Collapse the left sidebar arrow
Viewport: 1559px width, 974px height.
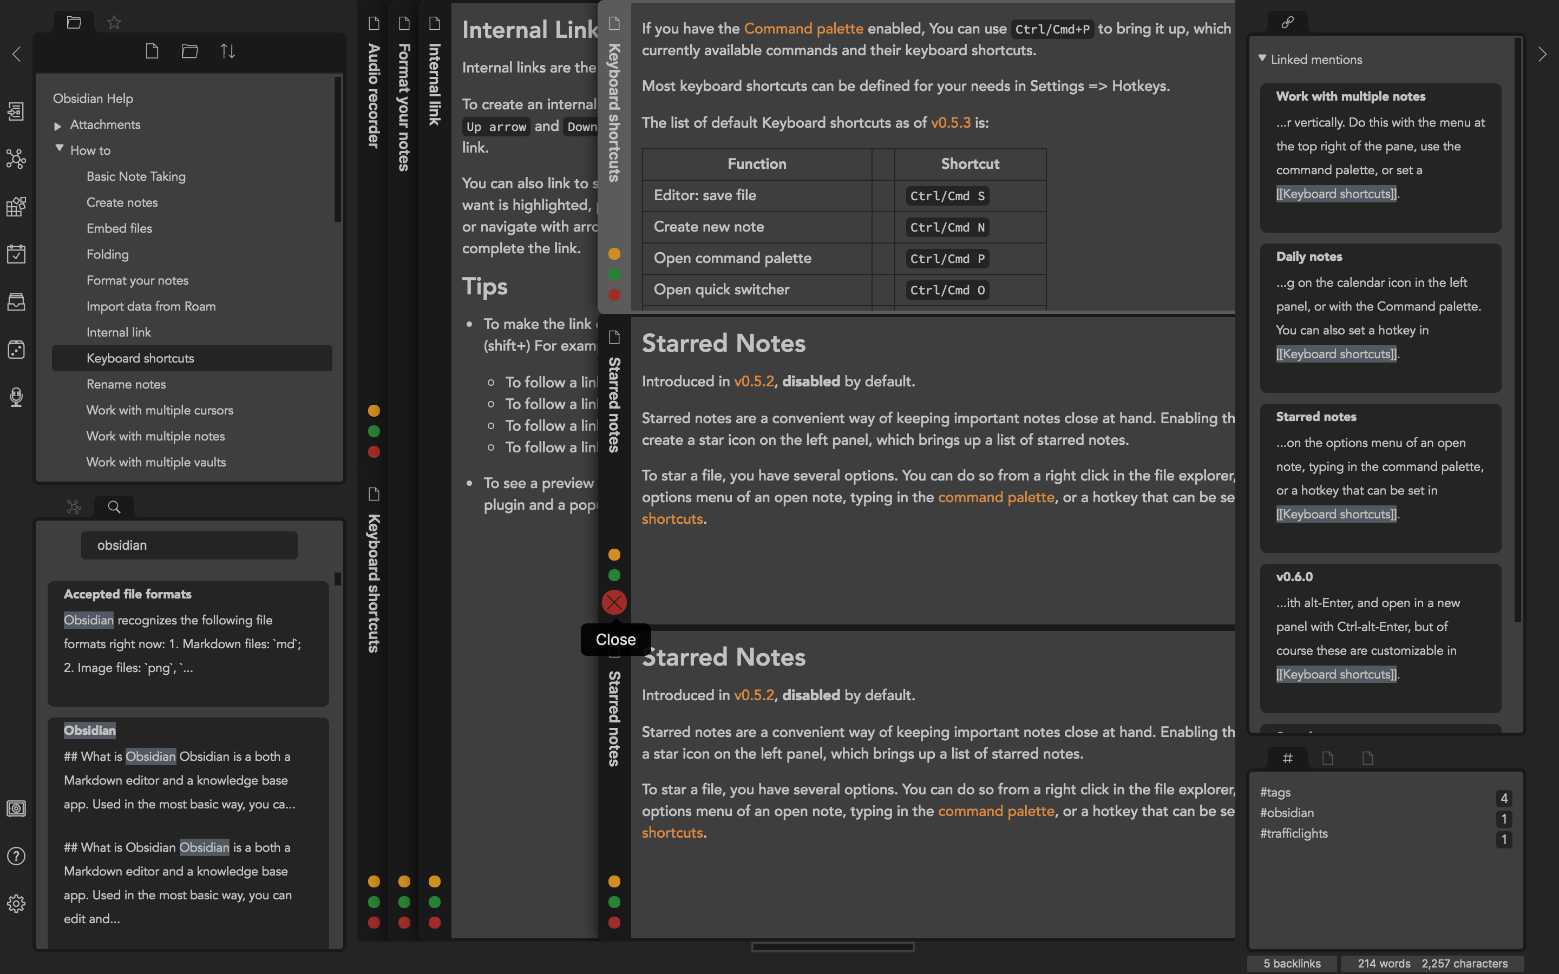click(17, 54)
